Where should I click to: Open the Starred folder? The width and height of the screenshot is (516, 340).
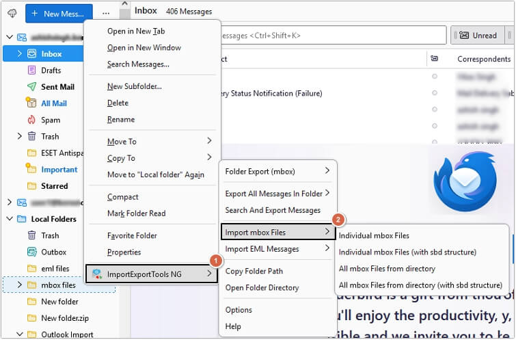tap(54, 186)
